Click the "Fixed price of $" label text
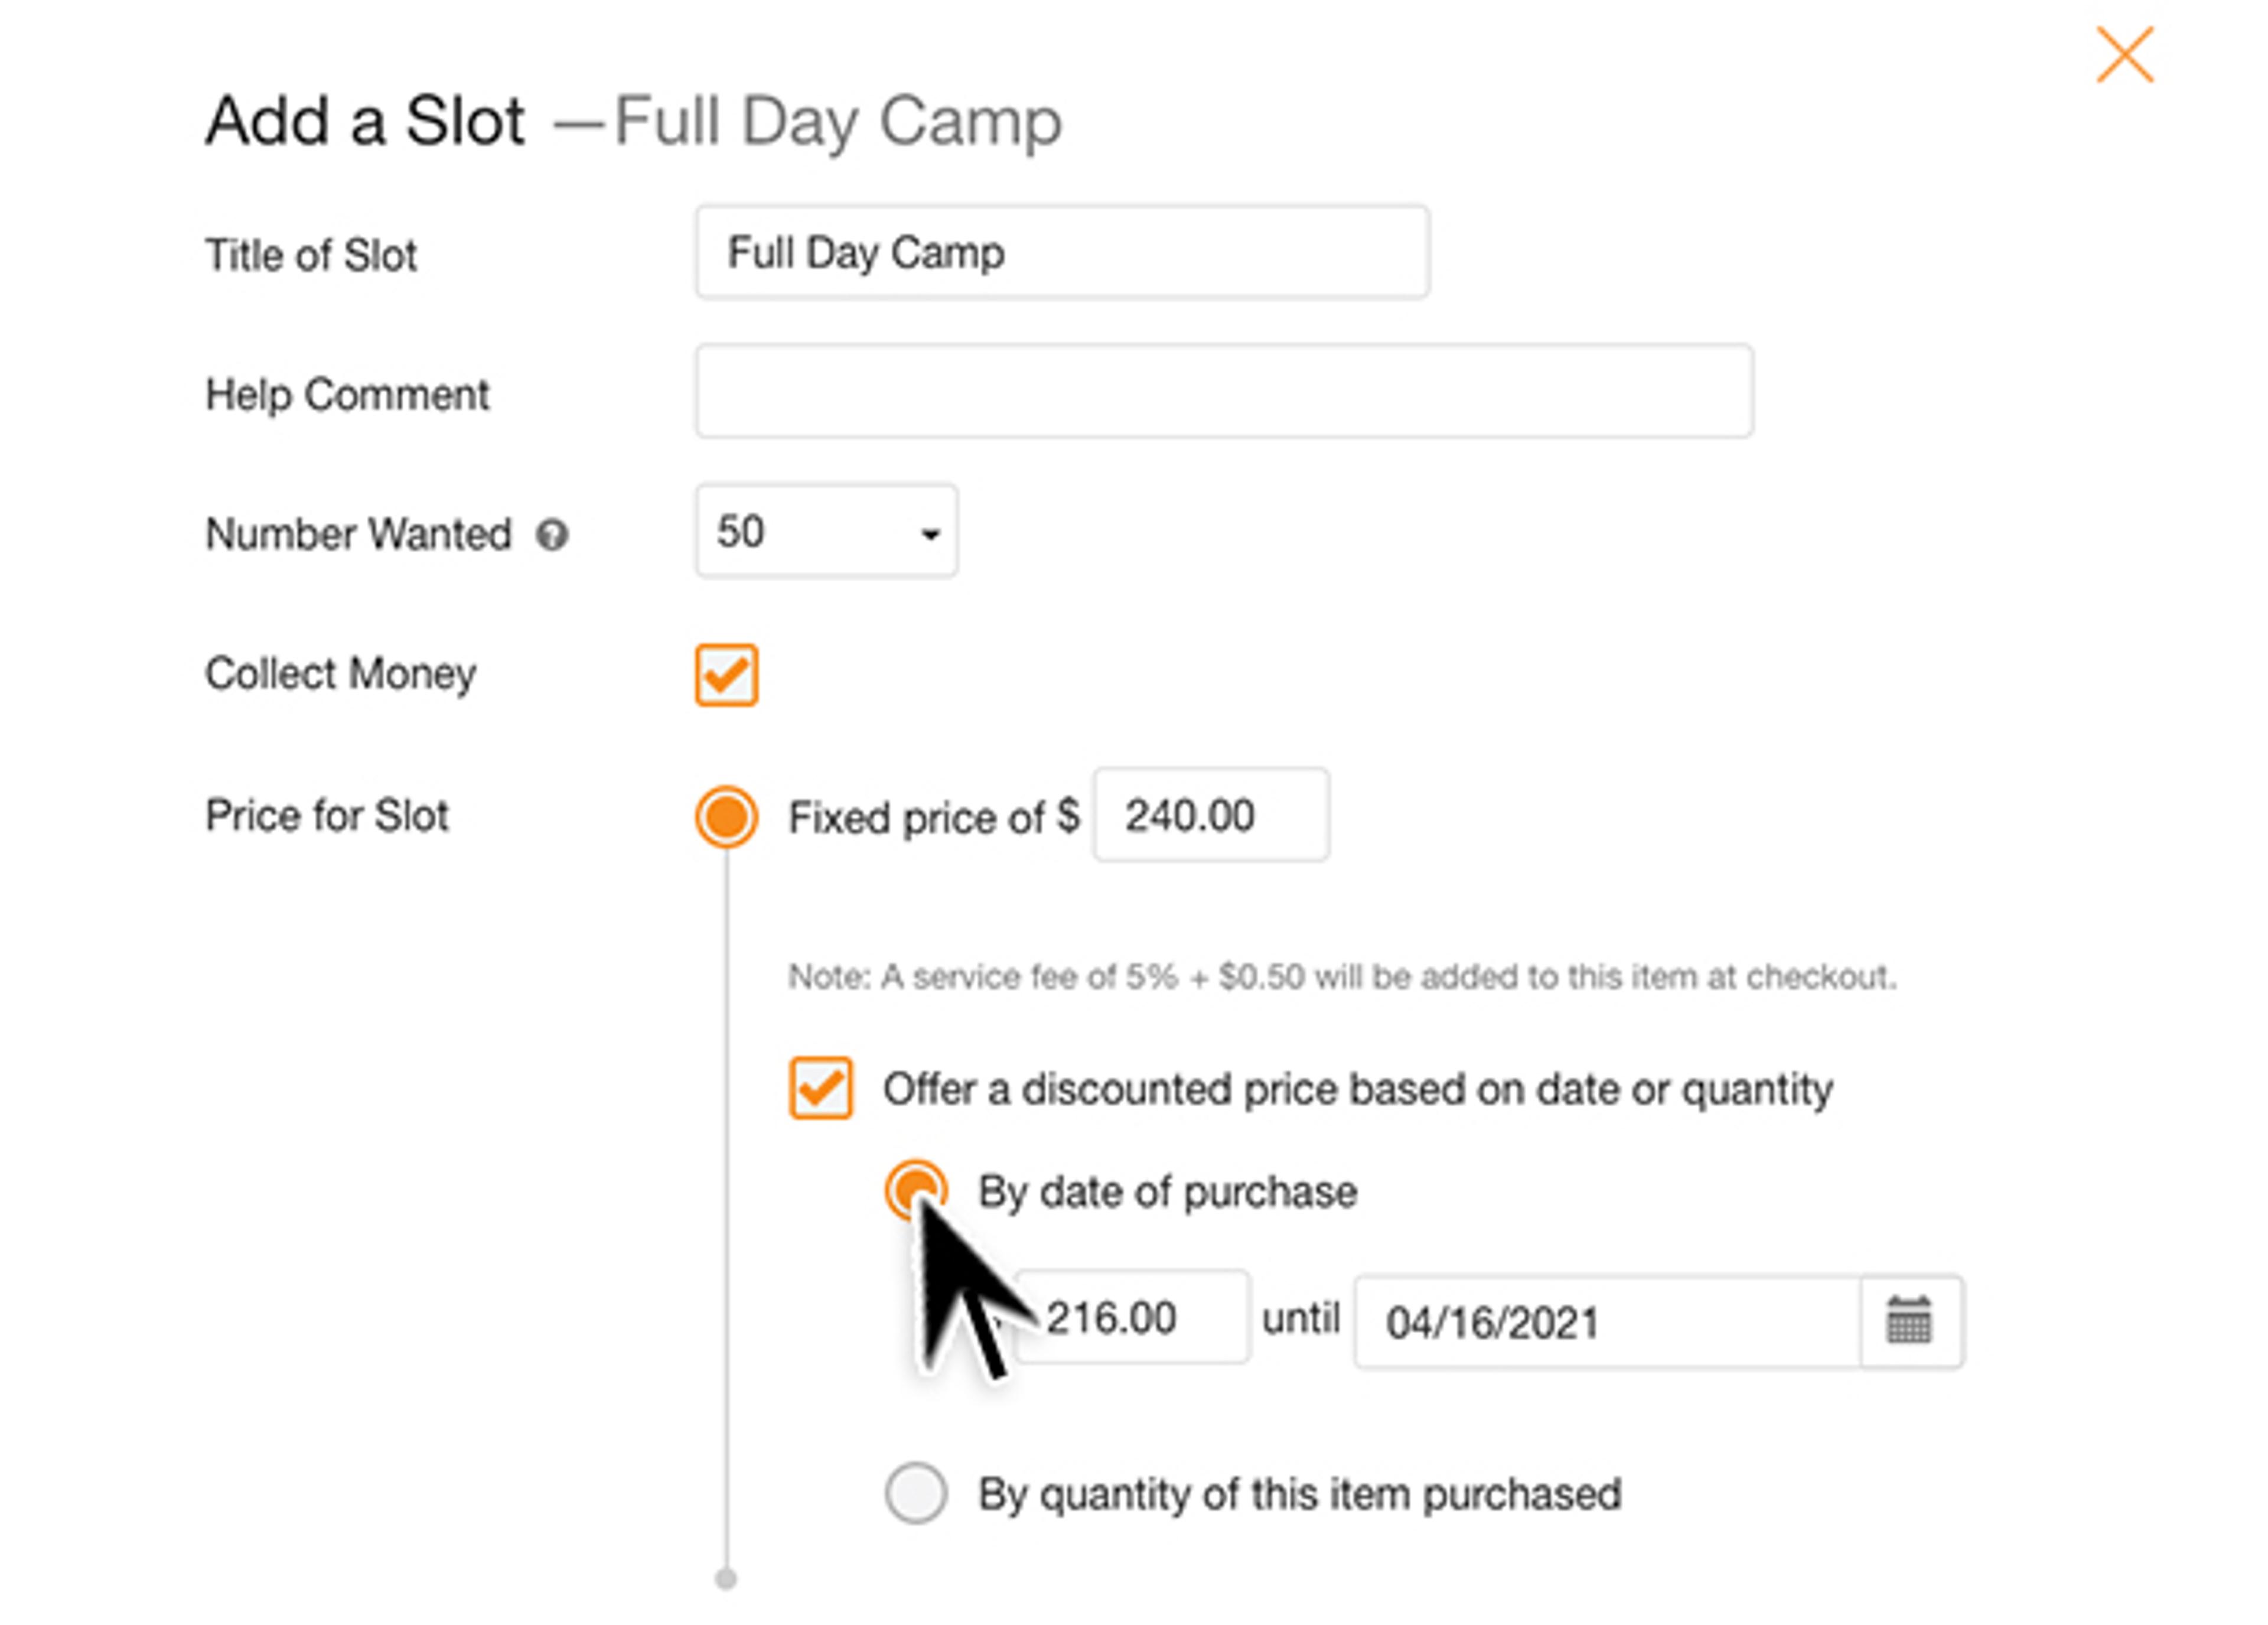 [x=933, y=817]
